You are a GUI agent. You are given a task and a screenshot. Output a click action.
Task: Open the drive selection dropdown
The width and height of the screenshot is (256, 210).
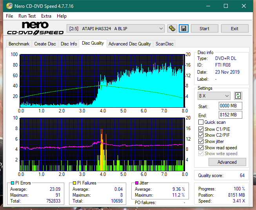(x=115, y=29)
